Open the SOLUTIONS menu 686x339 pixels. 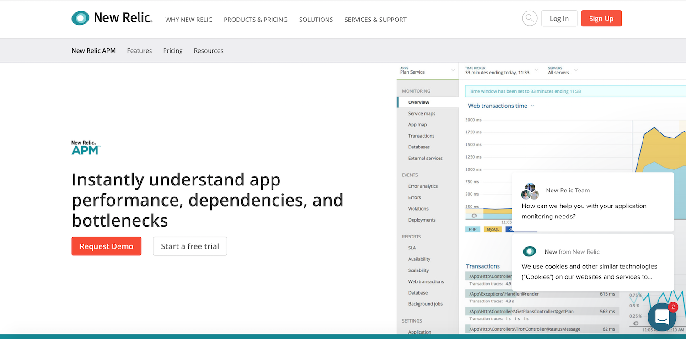pyautogui.click(x=316, y=20)
